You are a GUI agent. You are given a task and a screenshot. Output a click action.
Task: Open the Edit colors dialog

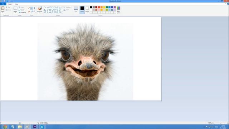(118, 10)
